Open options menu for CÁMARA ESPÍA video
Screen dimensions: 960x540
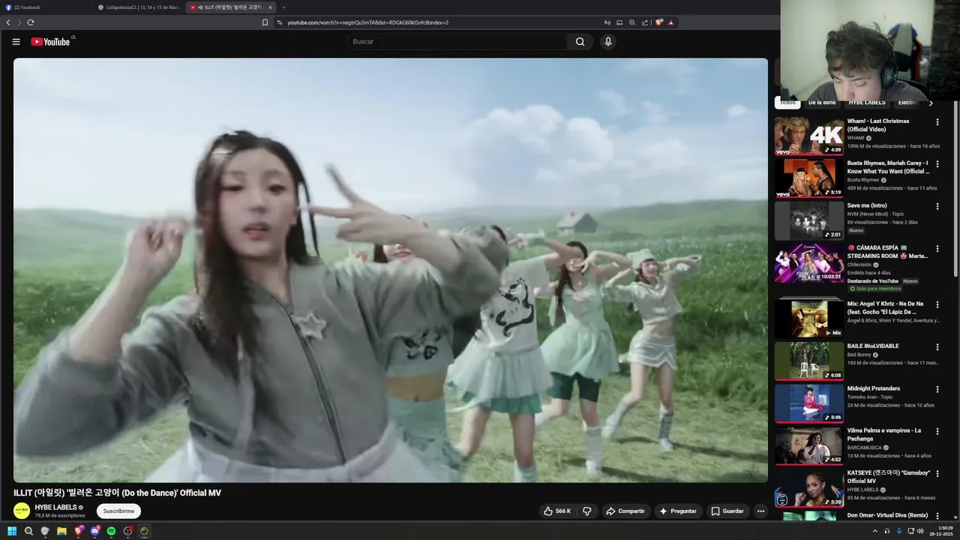click(937, 248)
